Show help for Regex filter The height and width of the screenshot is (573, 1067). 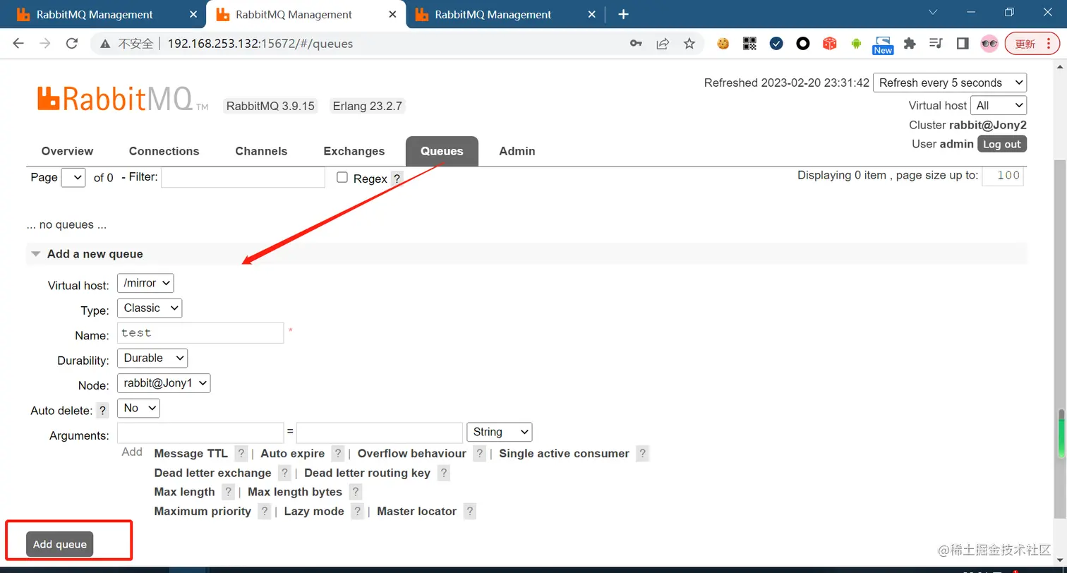coord(397,179)
